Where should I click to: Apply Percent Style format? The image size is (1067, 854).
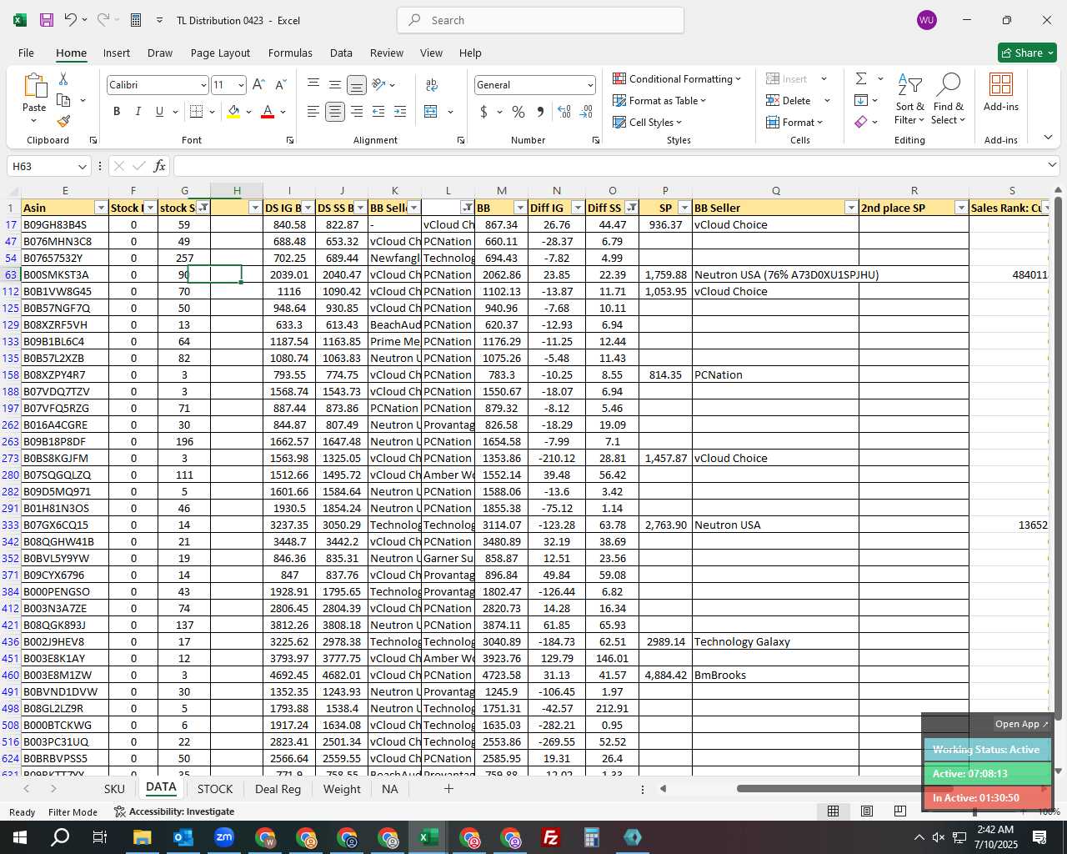[518, 112]
